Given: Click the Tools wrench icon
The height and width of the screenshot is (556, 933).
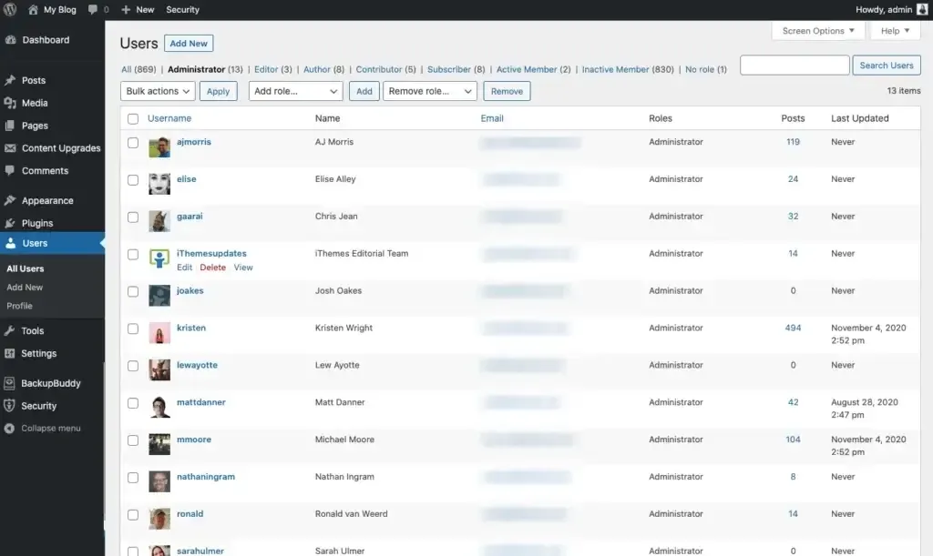Looking at the screenshot, I should click(x=10, y=331).
